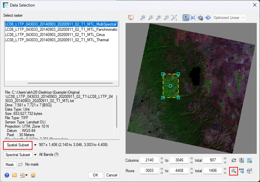
Task: Toggle the highlighted eye view-extent icon in top toolbar
Action: click(186, 18)
